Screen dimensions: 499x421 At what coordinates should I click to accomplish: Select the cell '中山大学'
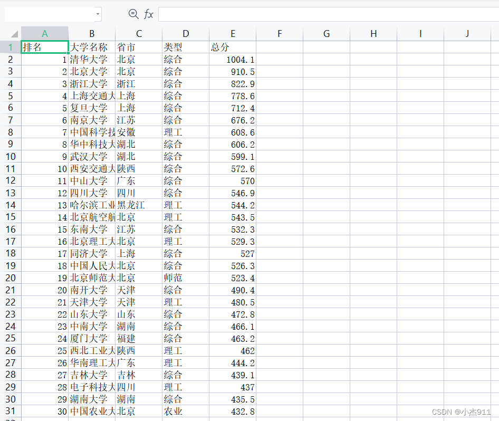click(92, 180)
